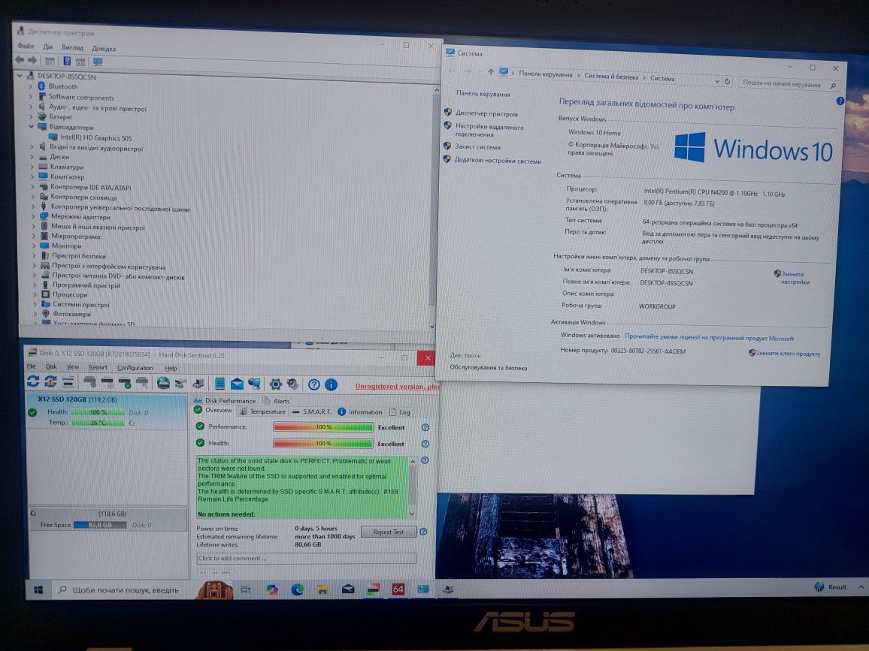
Task: Click the disk with clock icon in Sentinel toolbar
Action: coord(107,382)
